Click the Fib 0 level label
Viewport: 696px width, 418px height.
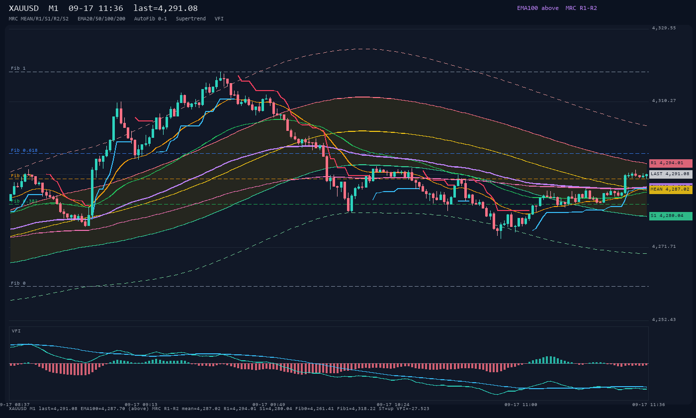[18, 283]
